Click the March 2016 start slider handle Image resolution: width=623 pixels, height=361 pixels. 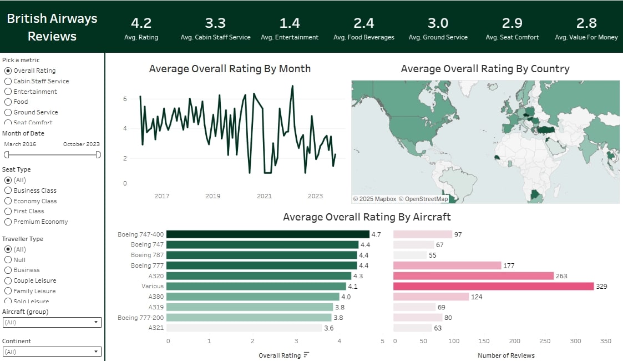coord(6,154)
